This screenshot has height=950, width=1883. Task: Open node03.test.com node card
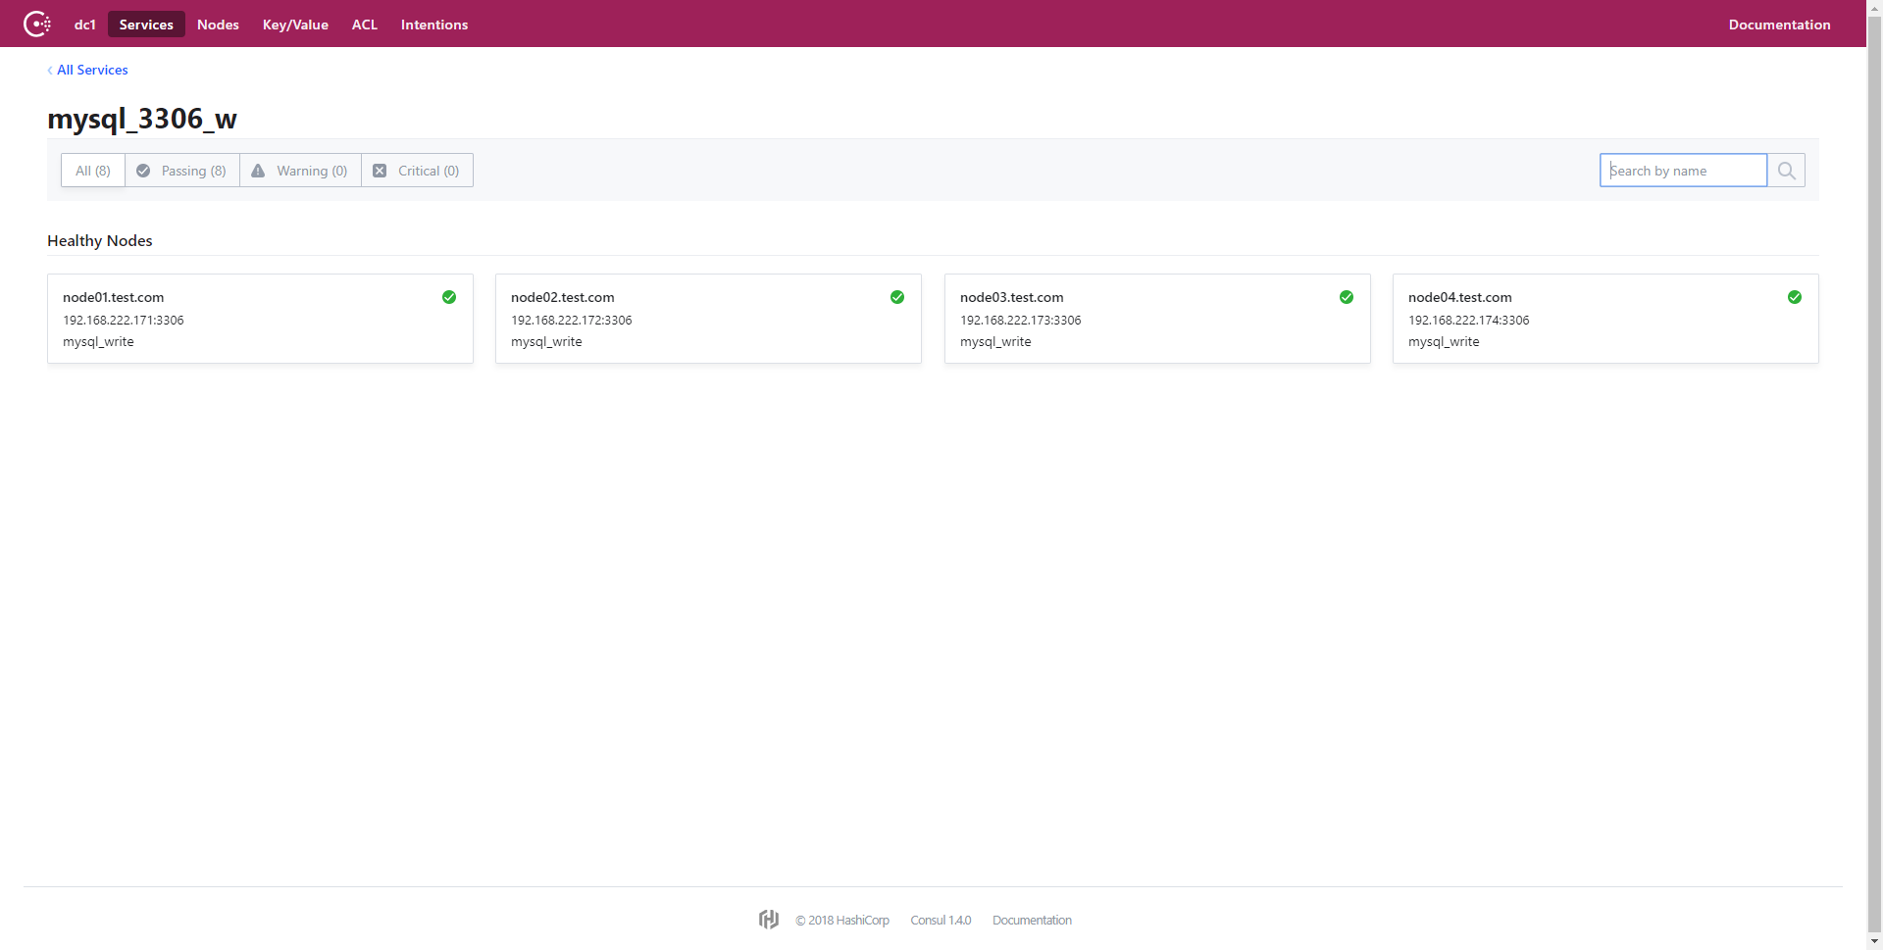coord(1157,319)
